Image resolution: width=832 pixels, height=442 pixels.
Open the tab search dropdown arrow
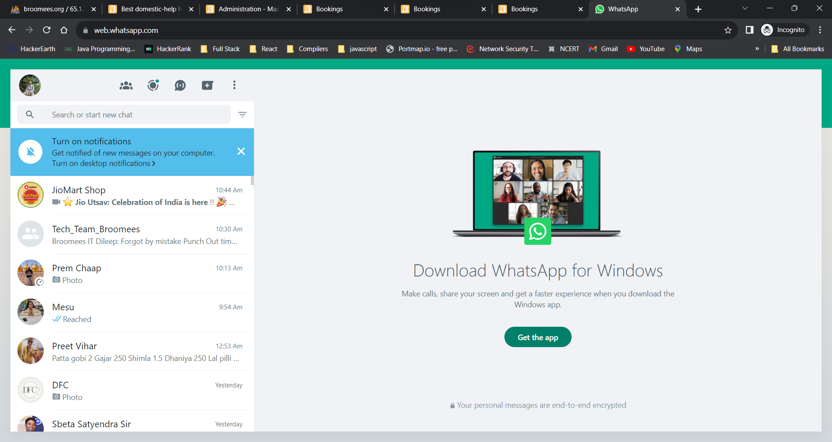coord(745,8)
